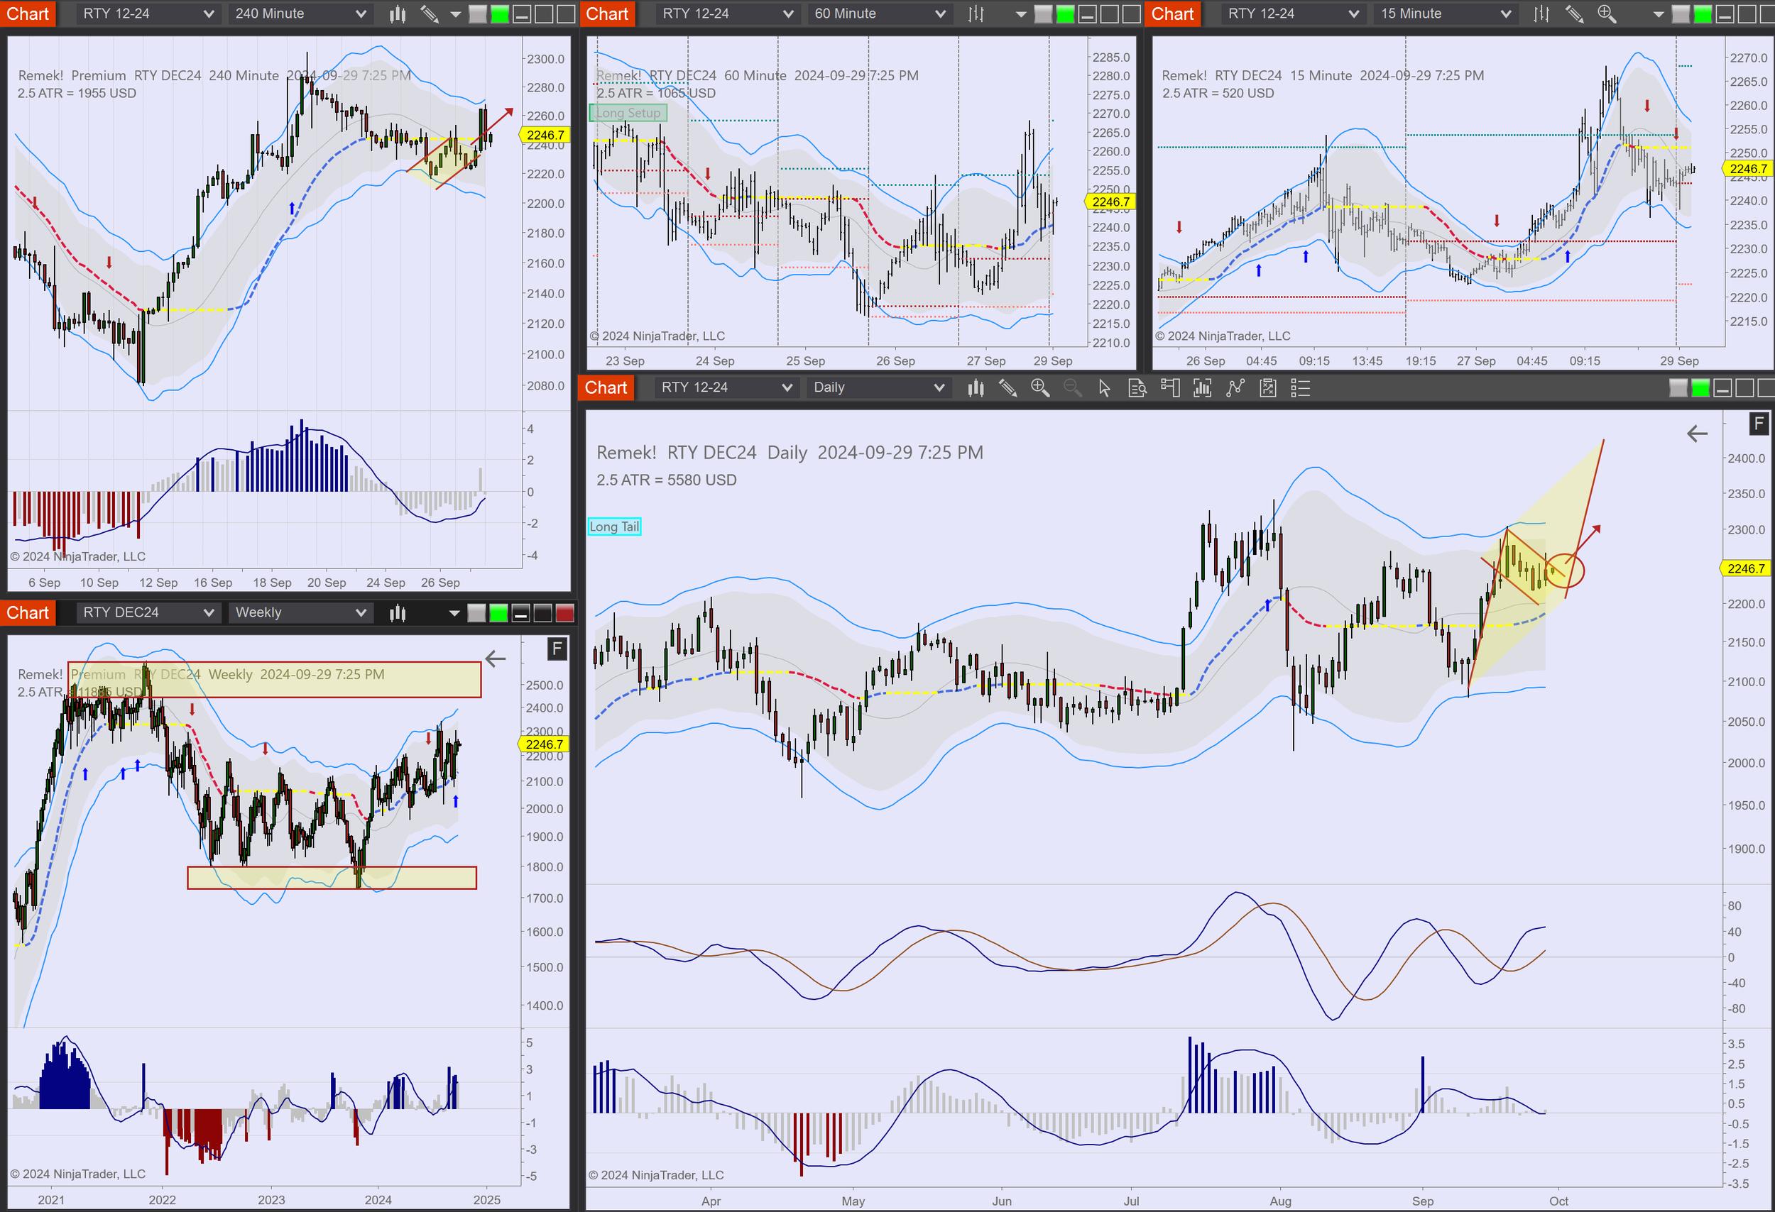Open Properties list icon in Daily chart
The height and width of the screenshot is (1212, 1775).
pos(1300,387)
